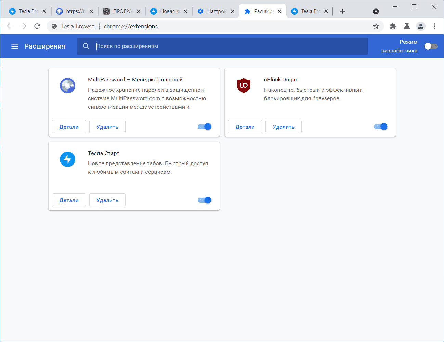Open Детали for uBlock Origin

point(245,127)
